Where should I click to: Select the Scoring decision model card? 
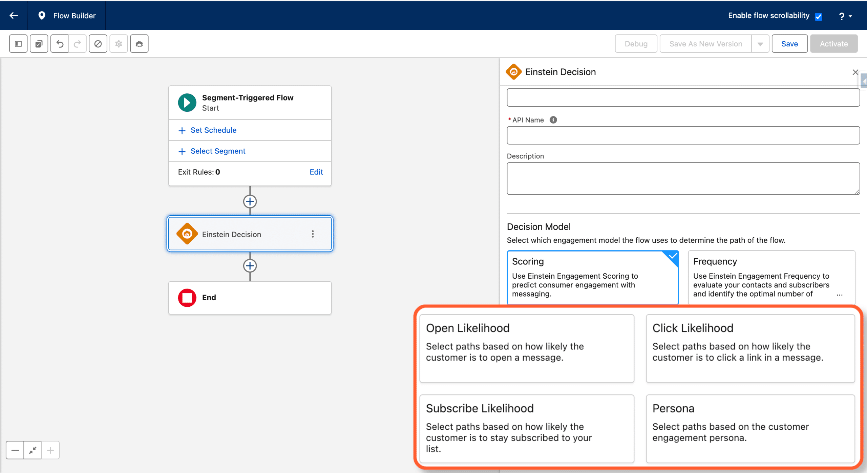592,277
